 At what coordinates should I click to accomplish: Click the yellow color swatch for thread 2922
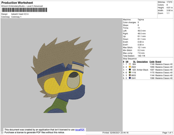(130, 67)
